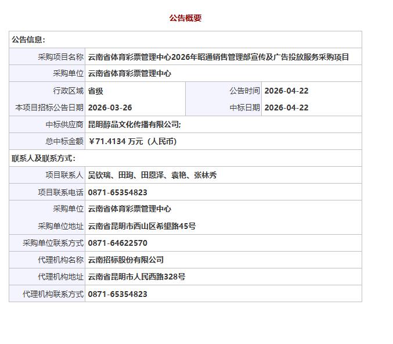Click the total bid amount ¥71.4134 万元
The height and width of the screenshot is (344, 393).
(x=132, y=141)
